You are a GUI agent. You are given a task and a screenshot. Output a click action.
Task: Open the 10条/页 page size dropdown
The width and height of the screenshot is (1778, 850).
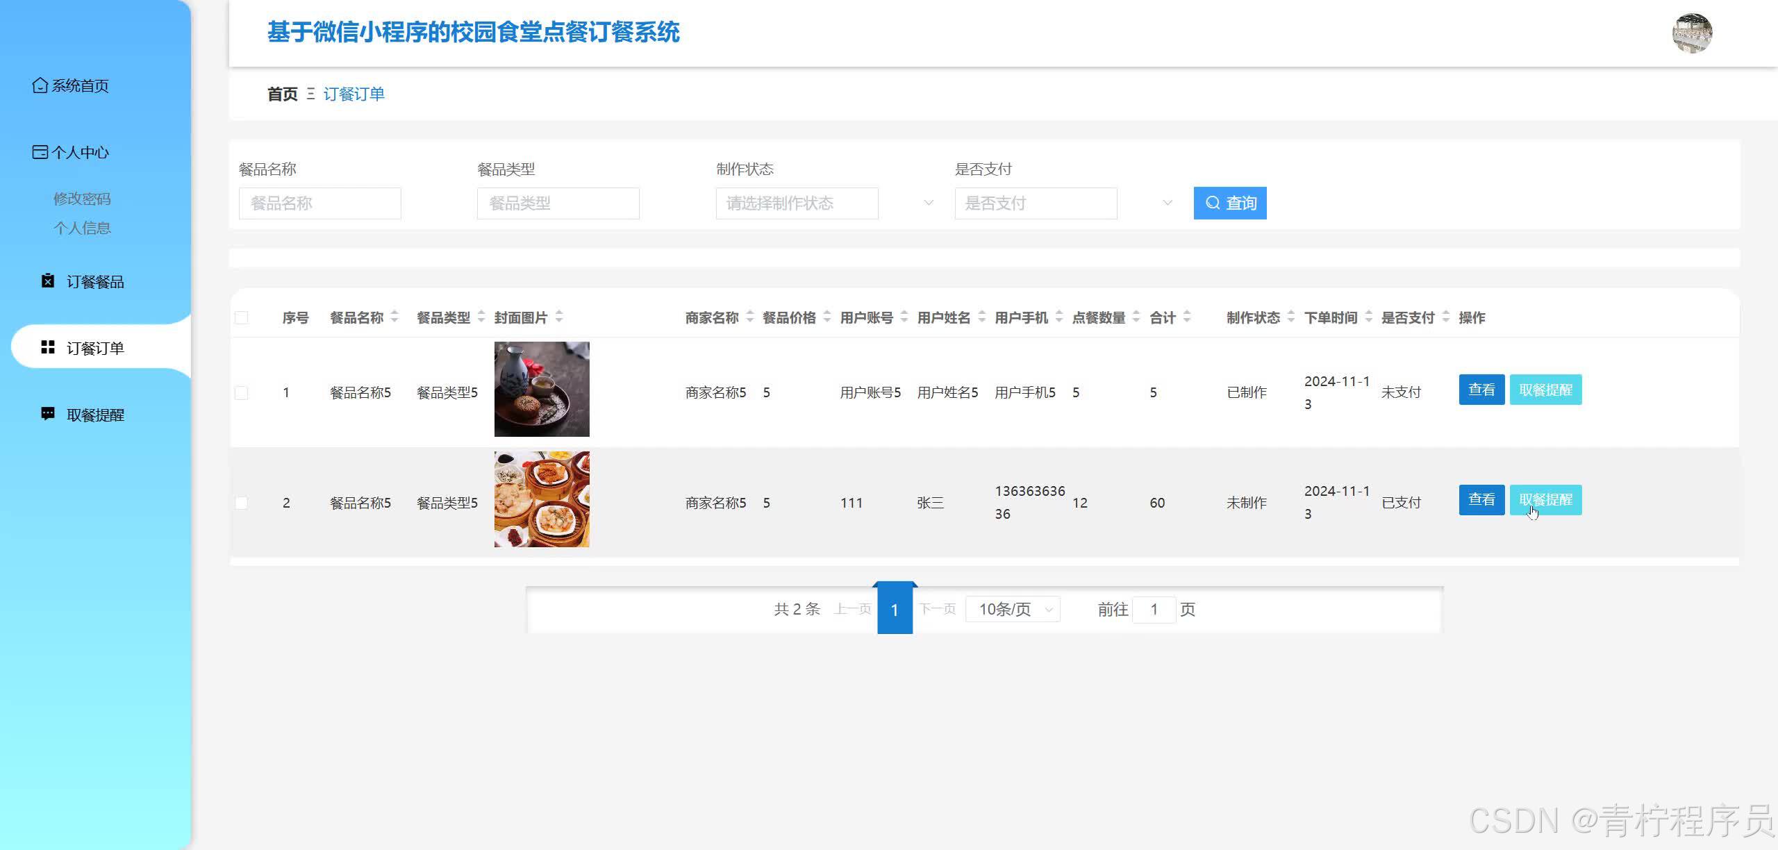1013,609
